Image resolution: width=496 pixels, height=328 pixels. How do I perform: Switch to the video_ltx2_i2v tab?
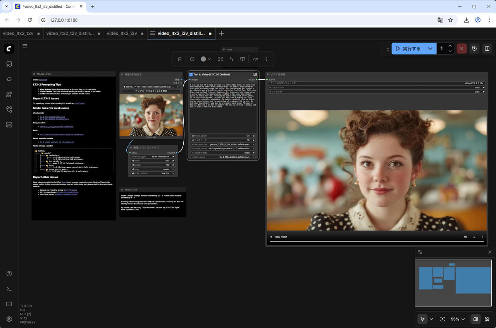click(122, 33)
